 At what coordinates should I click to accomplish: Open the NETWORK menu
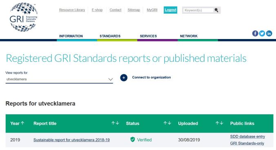[x=189, y=36]
